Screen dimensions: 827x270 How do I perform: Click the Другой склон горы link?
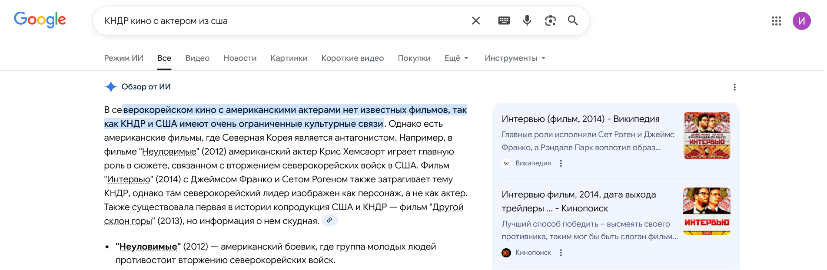tap(447, 207)
